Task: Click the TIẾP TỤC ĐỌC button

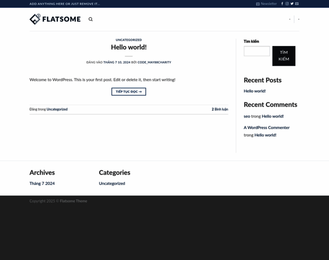Action: click(x=129, y=91)
